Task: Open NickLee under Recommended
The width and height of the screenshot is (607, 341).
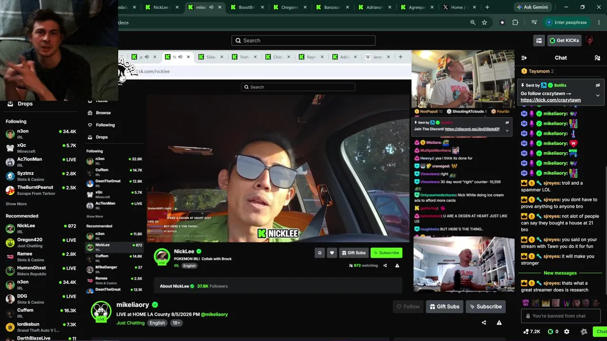Action: pyautogui.click(x=41, y=229)
